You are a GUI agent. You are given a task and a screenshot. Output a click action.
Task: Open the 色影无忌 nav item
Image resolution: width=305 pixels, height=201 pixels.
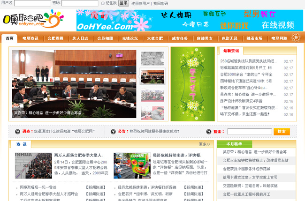(x=229, y=38)
